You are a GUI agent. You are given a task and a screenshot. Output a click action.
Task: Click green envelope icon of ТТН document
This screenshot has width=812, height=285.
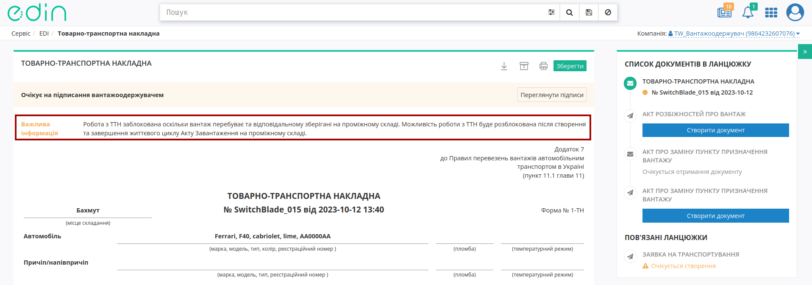(630, 84)
